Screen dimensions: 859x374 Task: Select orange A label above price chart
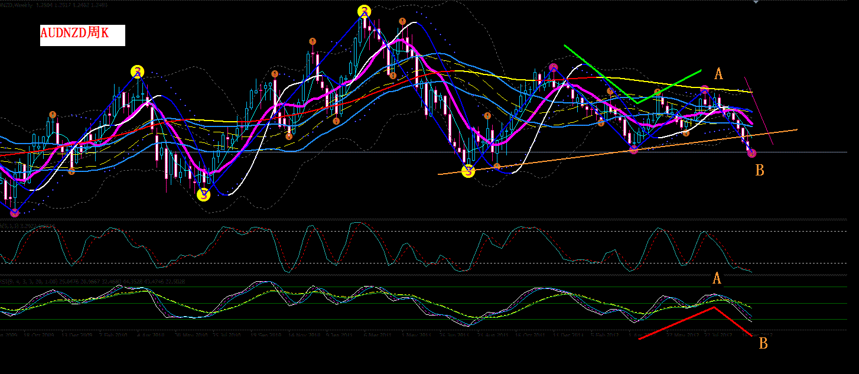point(718,74)
